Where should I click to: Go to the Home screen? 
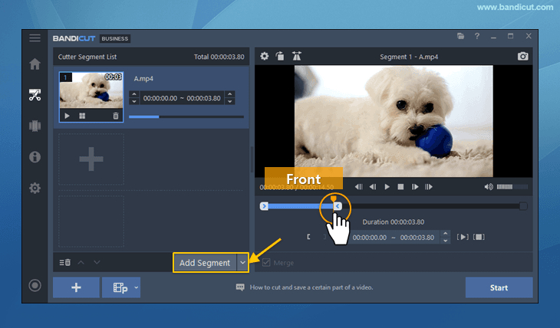tap(35, 64)
